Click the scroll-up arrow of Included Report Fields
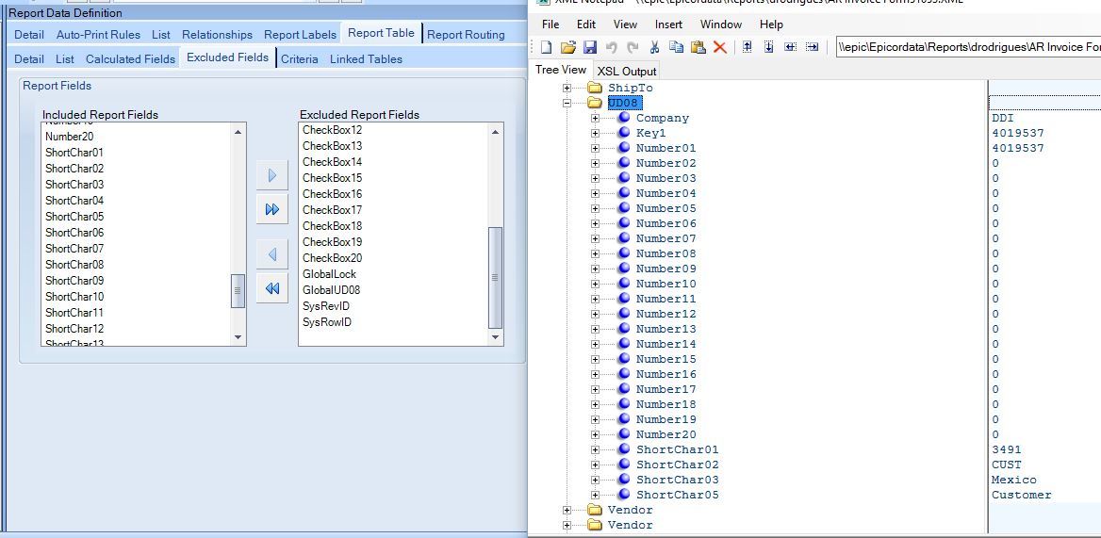Viewport: 1101px width, 538px height. click(x=238, y=131)
